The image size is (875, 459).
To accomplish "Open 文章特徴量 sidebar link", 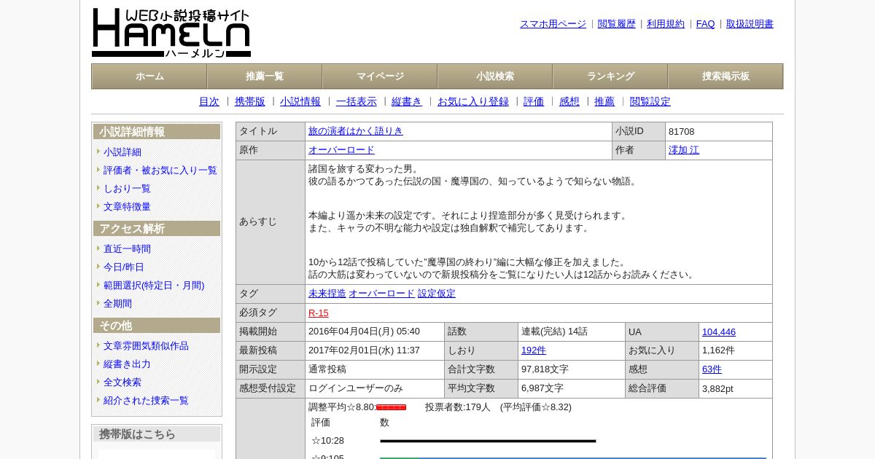I will [127, 207].
